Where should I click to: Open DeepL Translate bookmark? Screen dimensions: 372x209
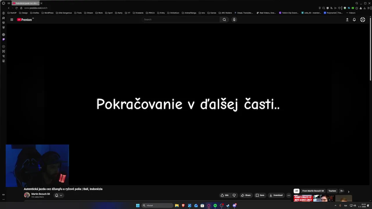[x=244, y=13]
